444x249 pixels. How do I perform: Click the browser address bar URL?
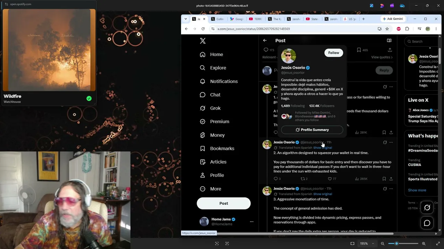[254, 29]
